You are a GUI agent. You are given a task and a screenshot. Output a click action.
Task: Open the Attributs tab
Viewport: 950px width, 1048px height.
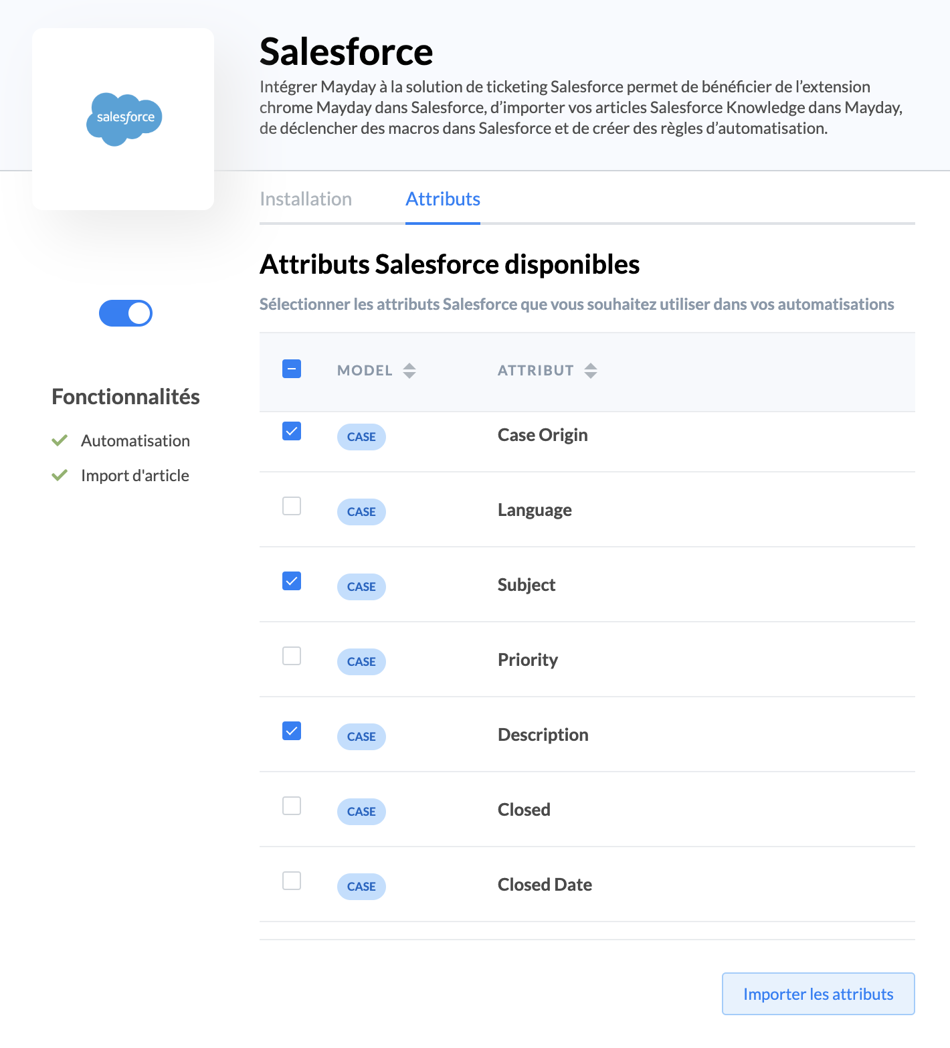pyautogui.click(x=443, y=199)
